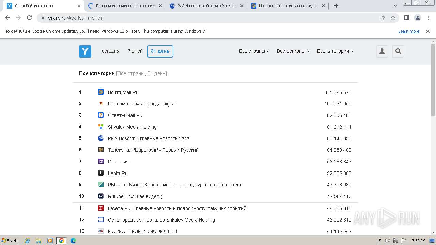Switch to the РИА Новости browser tab
The height and width of the screenshot is (245, 436).
point(207,6)
